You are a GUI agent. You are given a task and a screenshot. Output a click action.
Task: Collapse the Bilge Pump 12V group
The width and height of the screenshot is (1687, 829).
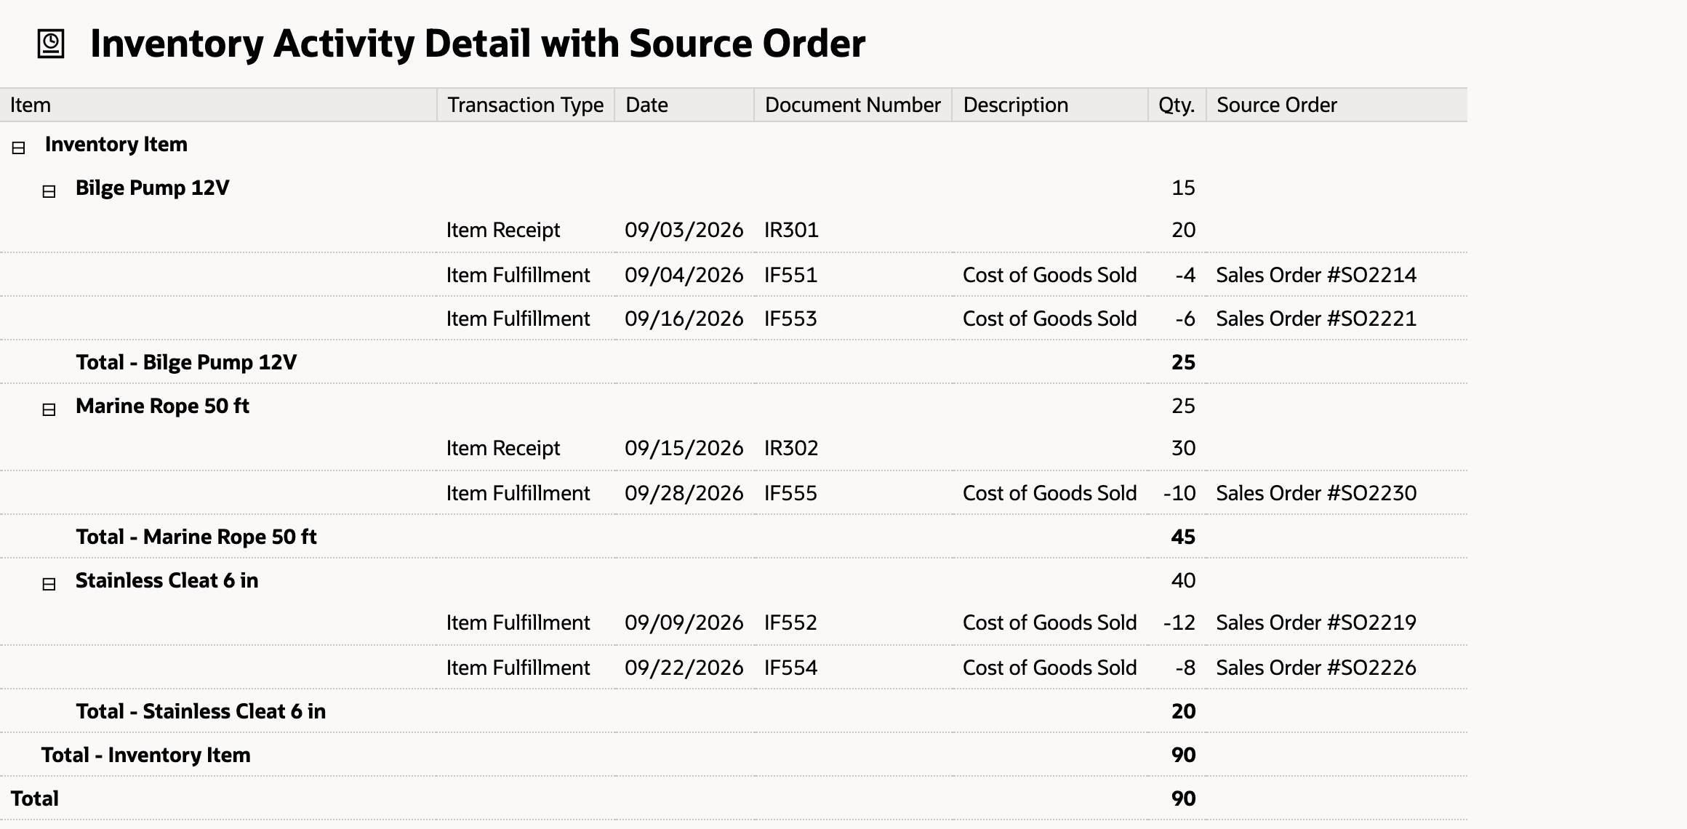tap(49, 191)
